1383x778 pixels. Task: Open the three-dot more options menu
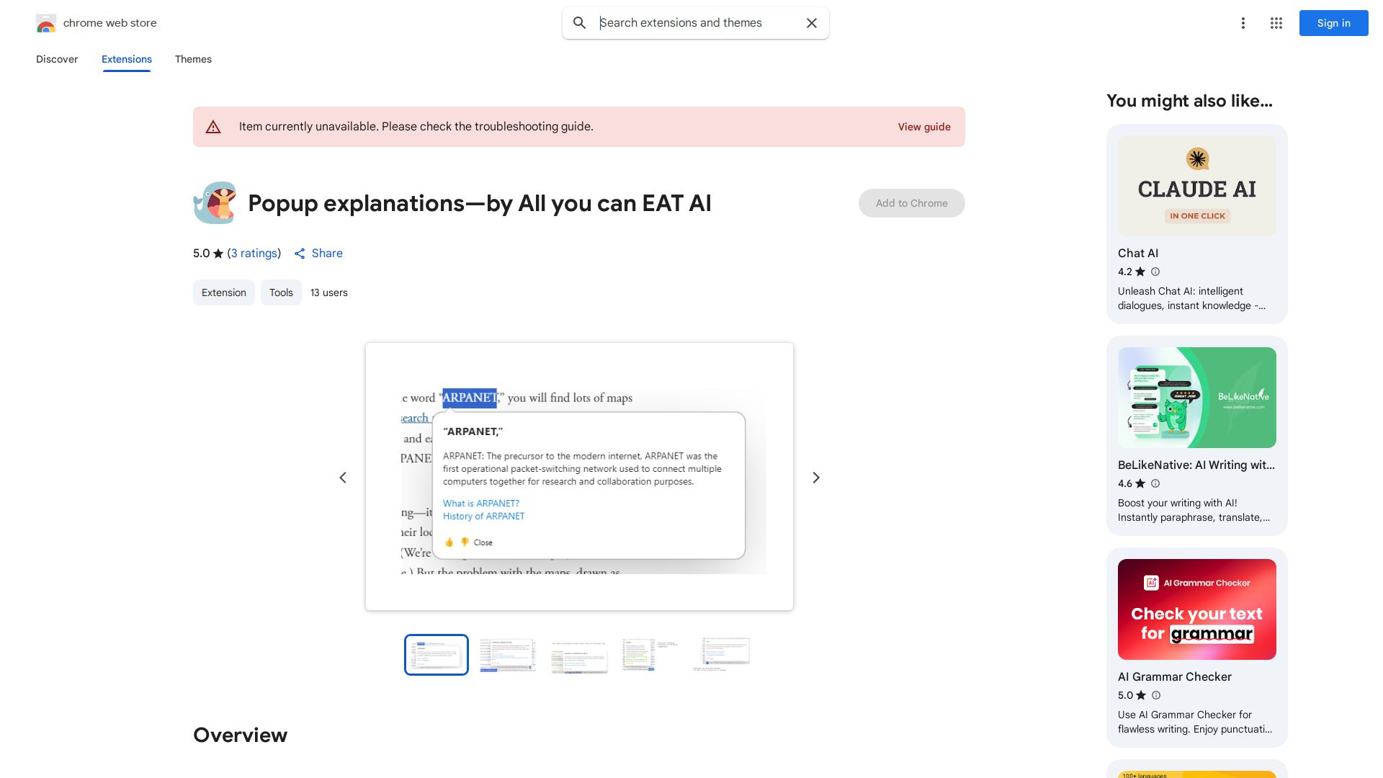(1243, 23)
